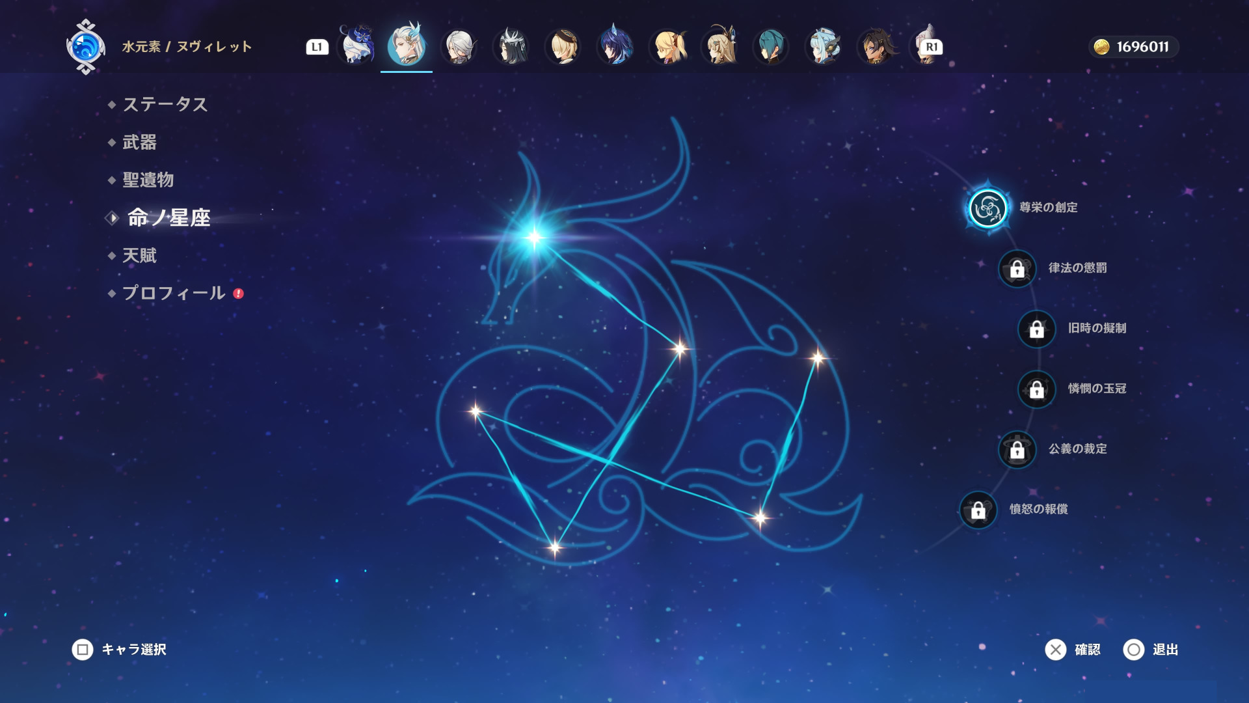Switch to next character with R1

point(932,47)
